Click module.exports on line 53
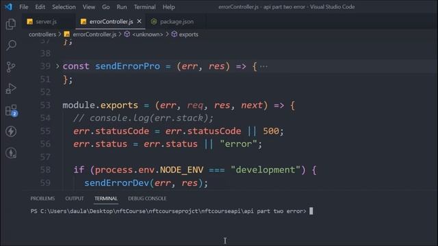 tap(101, 105)
